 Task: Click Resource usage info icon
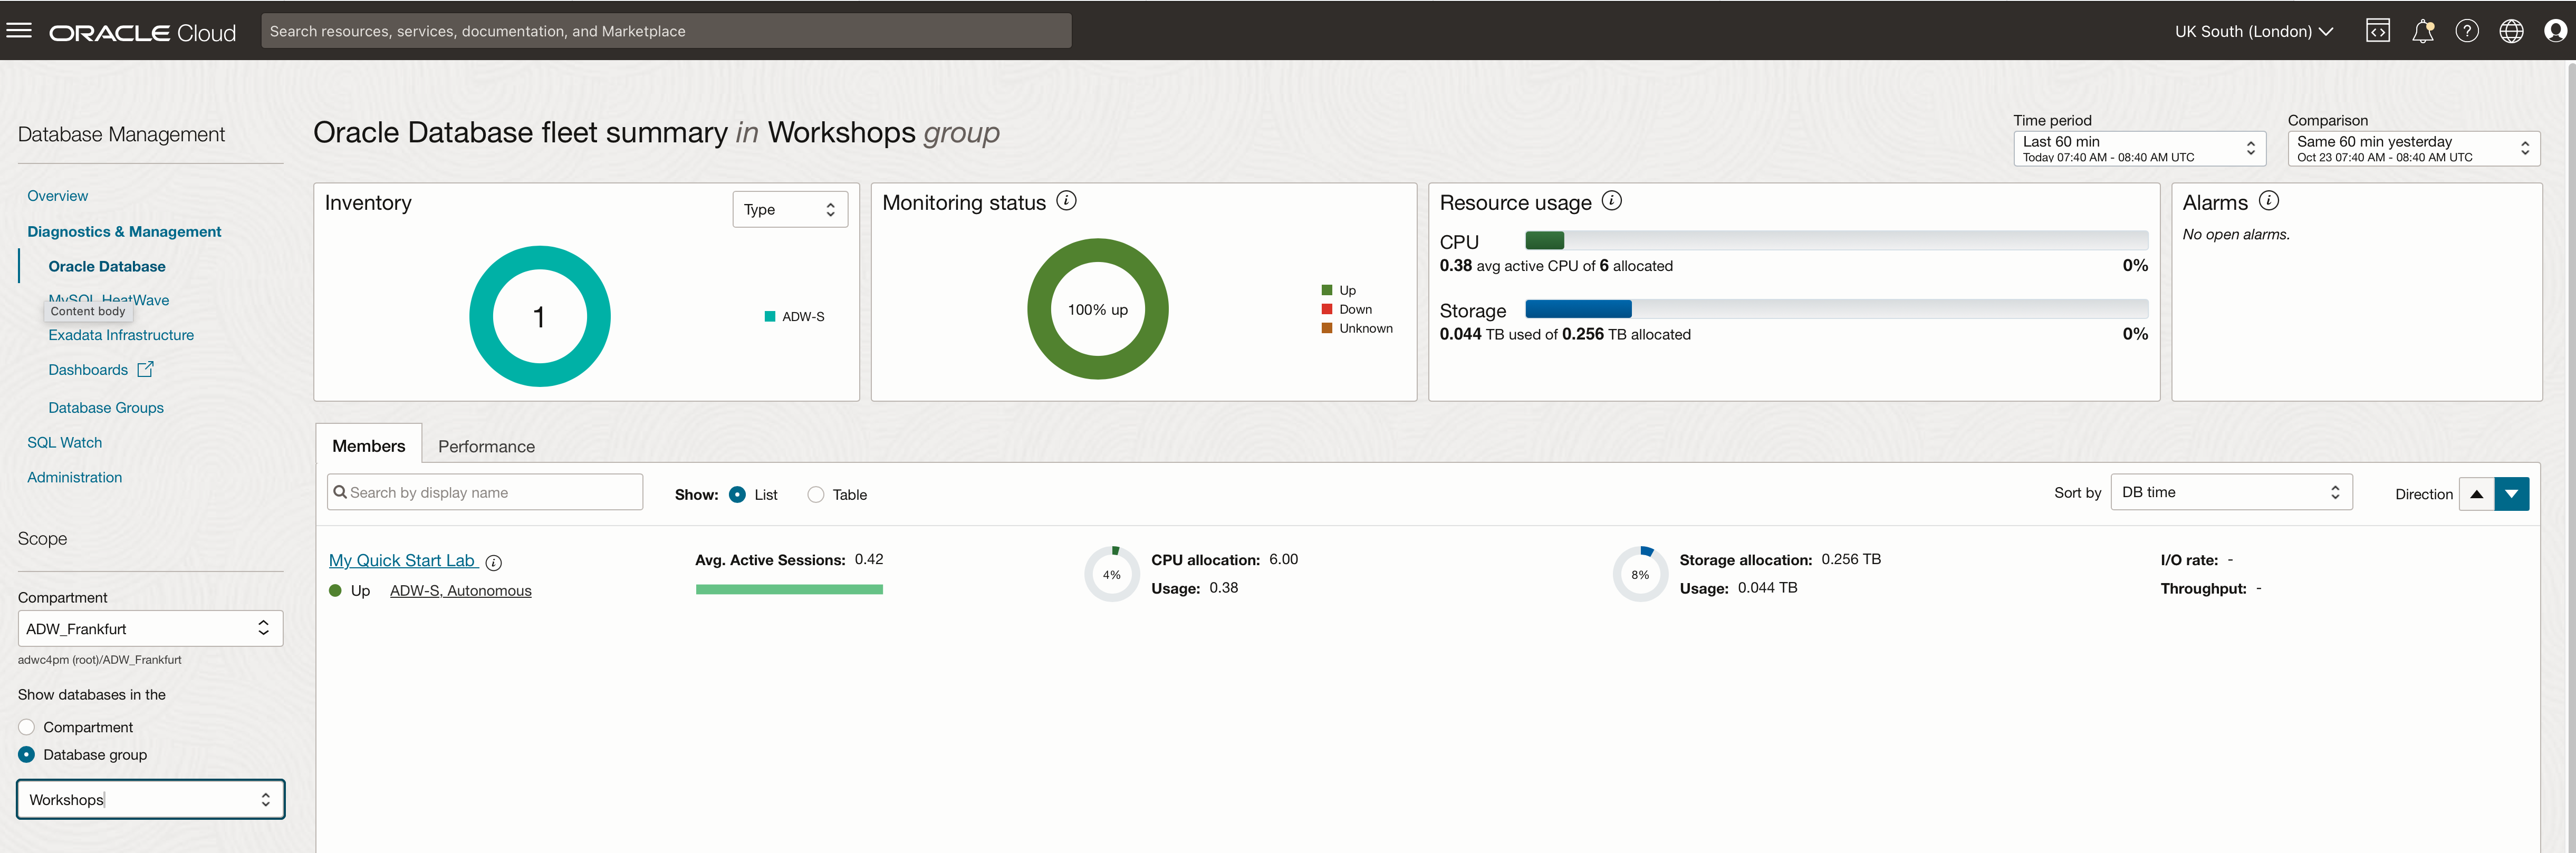[x=1612, y=201]
